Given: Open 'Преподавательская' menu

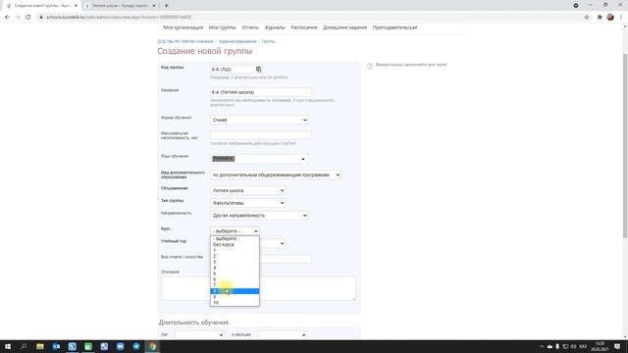Looking at the screenshot, I should click(x=394, y=27).
